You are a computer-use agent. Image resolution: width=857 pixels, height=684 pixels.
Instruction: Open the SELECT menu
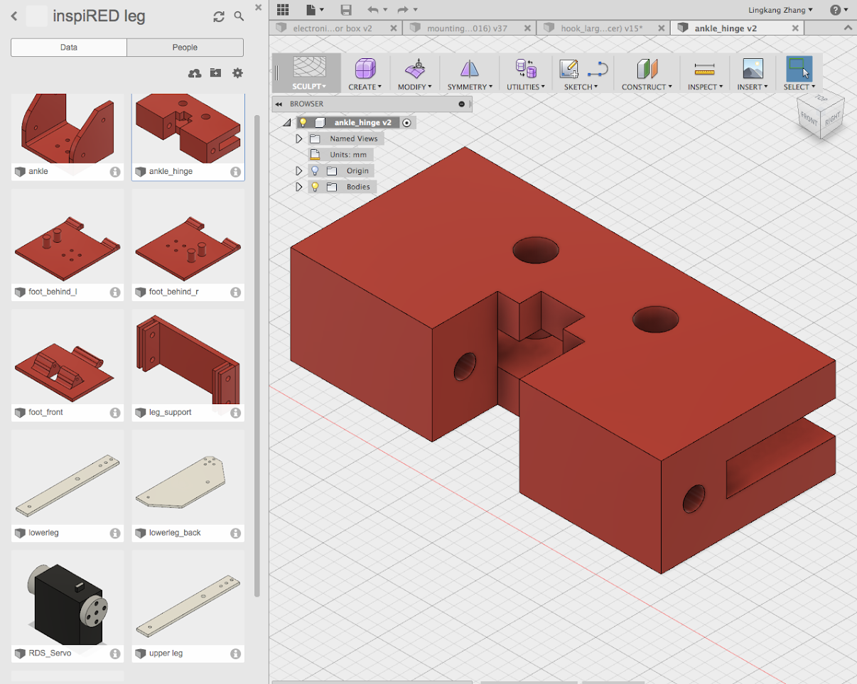(799, 87)
